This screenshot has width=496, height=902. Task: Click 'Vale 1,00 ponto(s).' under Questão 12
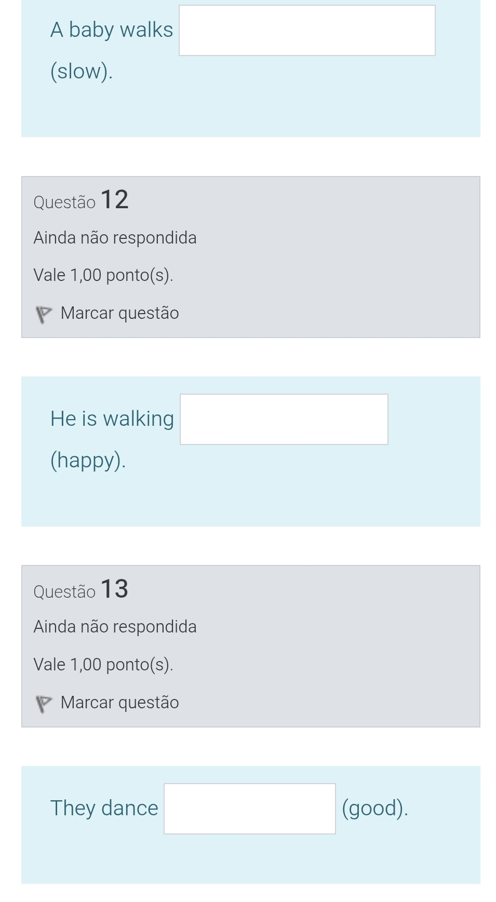pyautogui.click(x=103, y=275)
